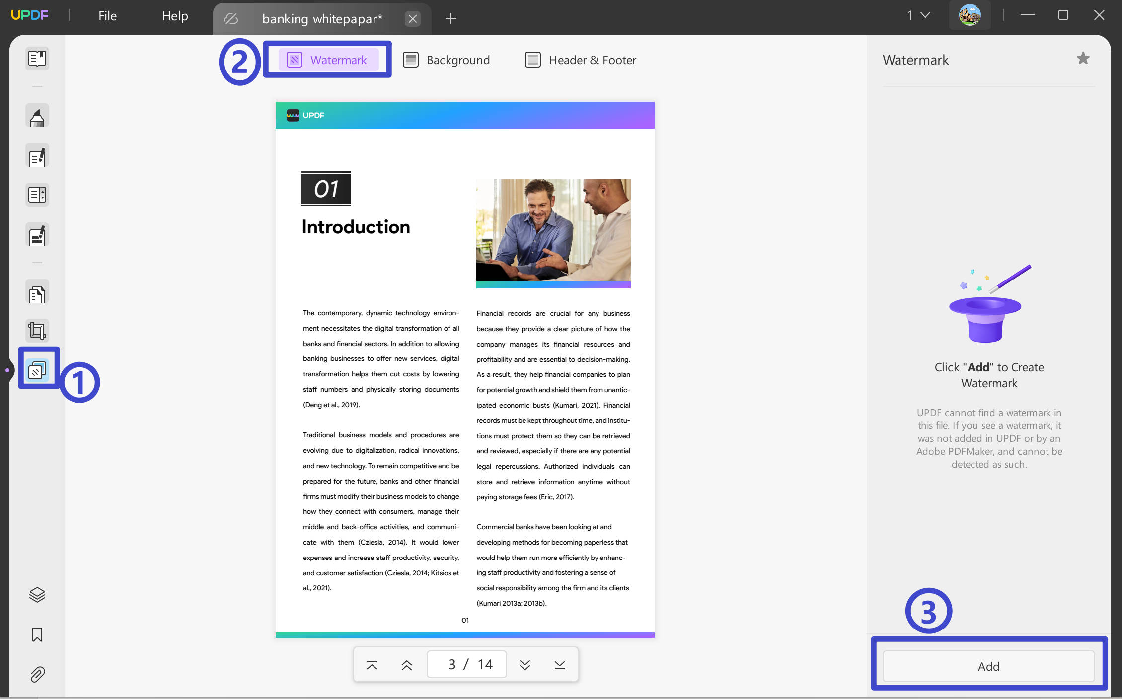Screen dimensions: 1122x699
Task: Open a new document tab
Action: pos(450,18)
